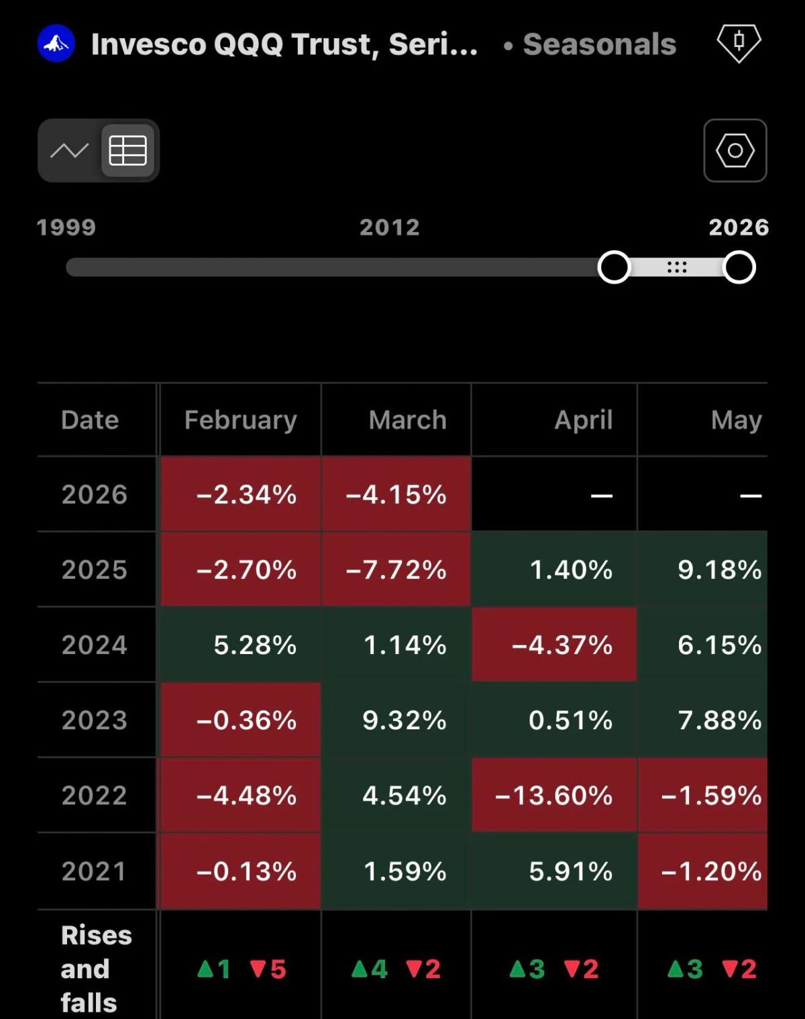Open the truncated symbol name to expand it
This screenshot has width=805, height=1019.
(x=284, y=44)
